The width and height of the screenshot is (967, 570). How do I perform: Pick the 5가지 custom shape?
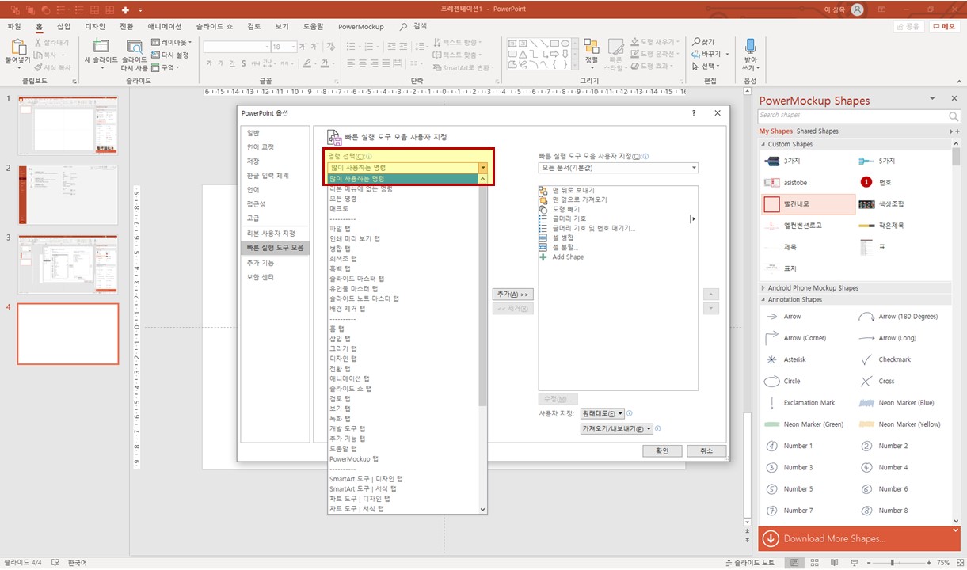pyautogui.click(x=904, y=161)
